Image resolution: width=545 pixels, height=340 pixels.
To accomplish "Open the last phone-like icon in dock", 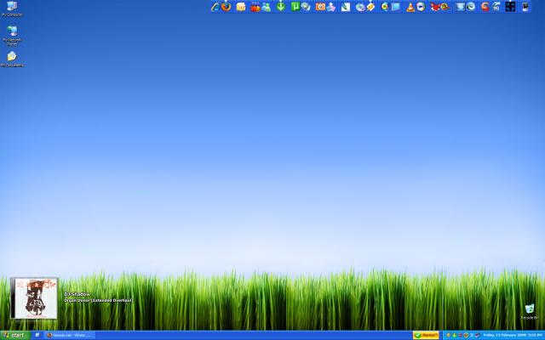I will [525, 7].
